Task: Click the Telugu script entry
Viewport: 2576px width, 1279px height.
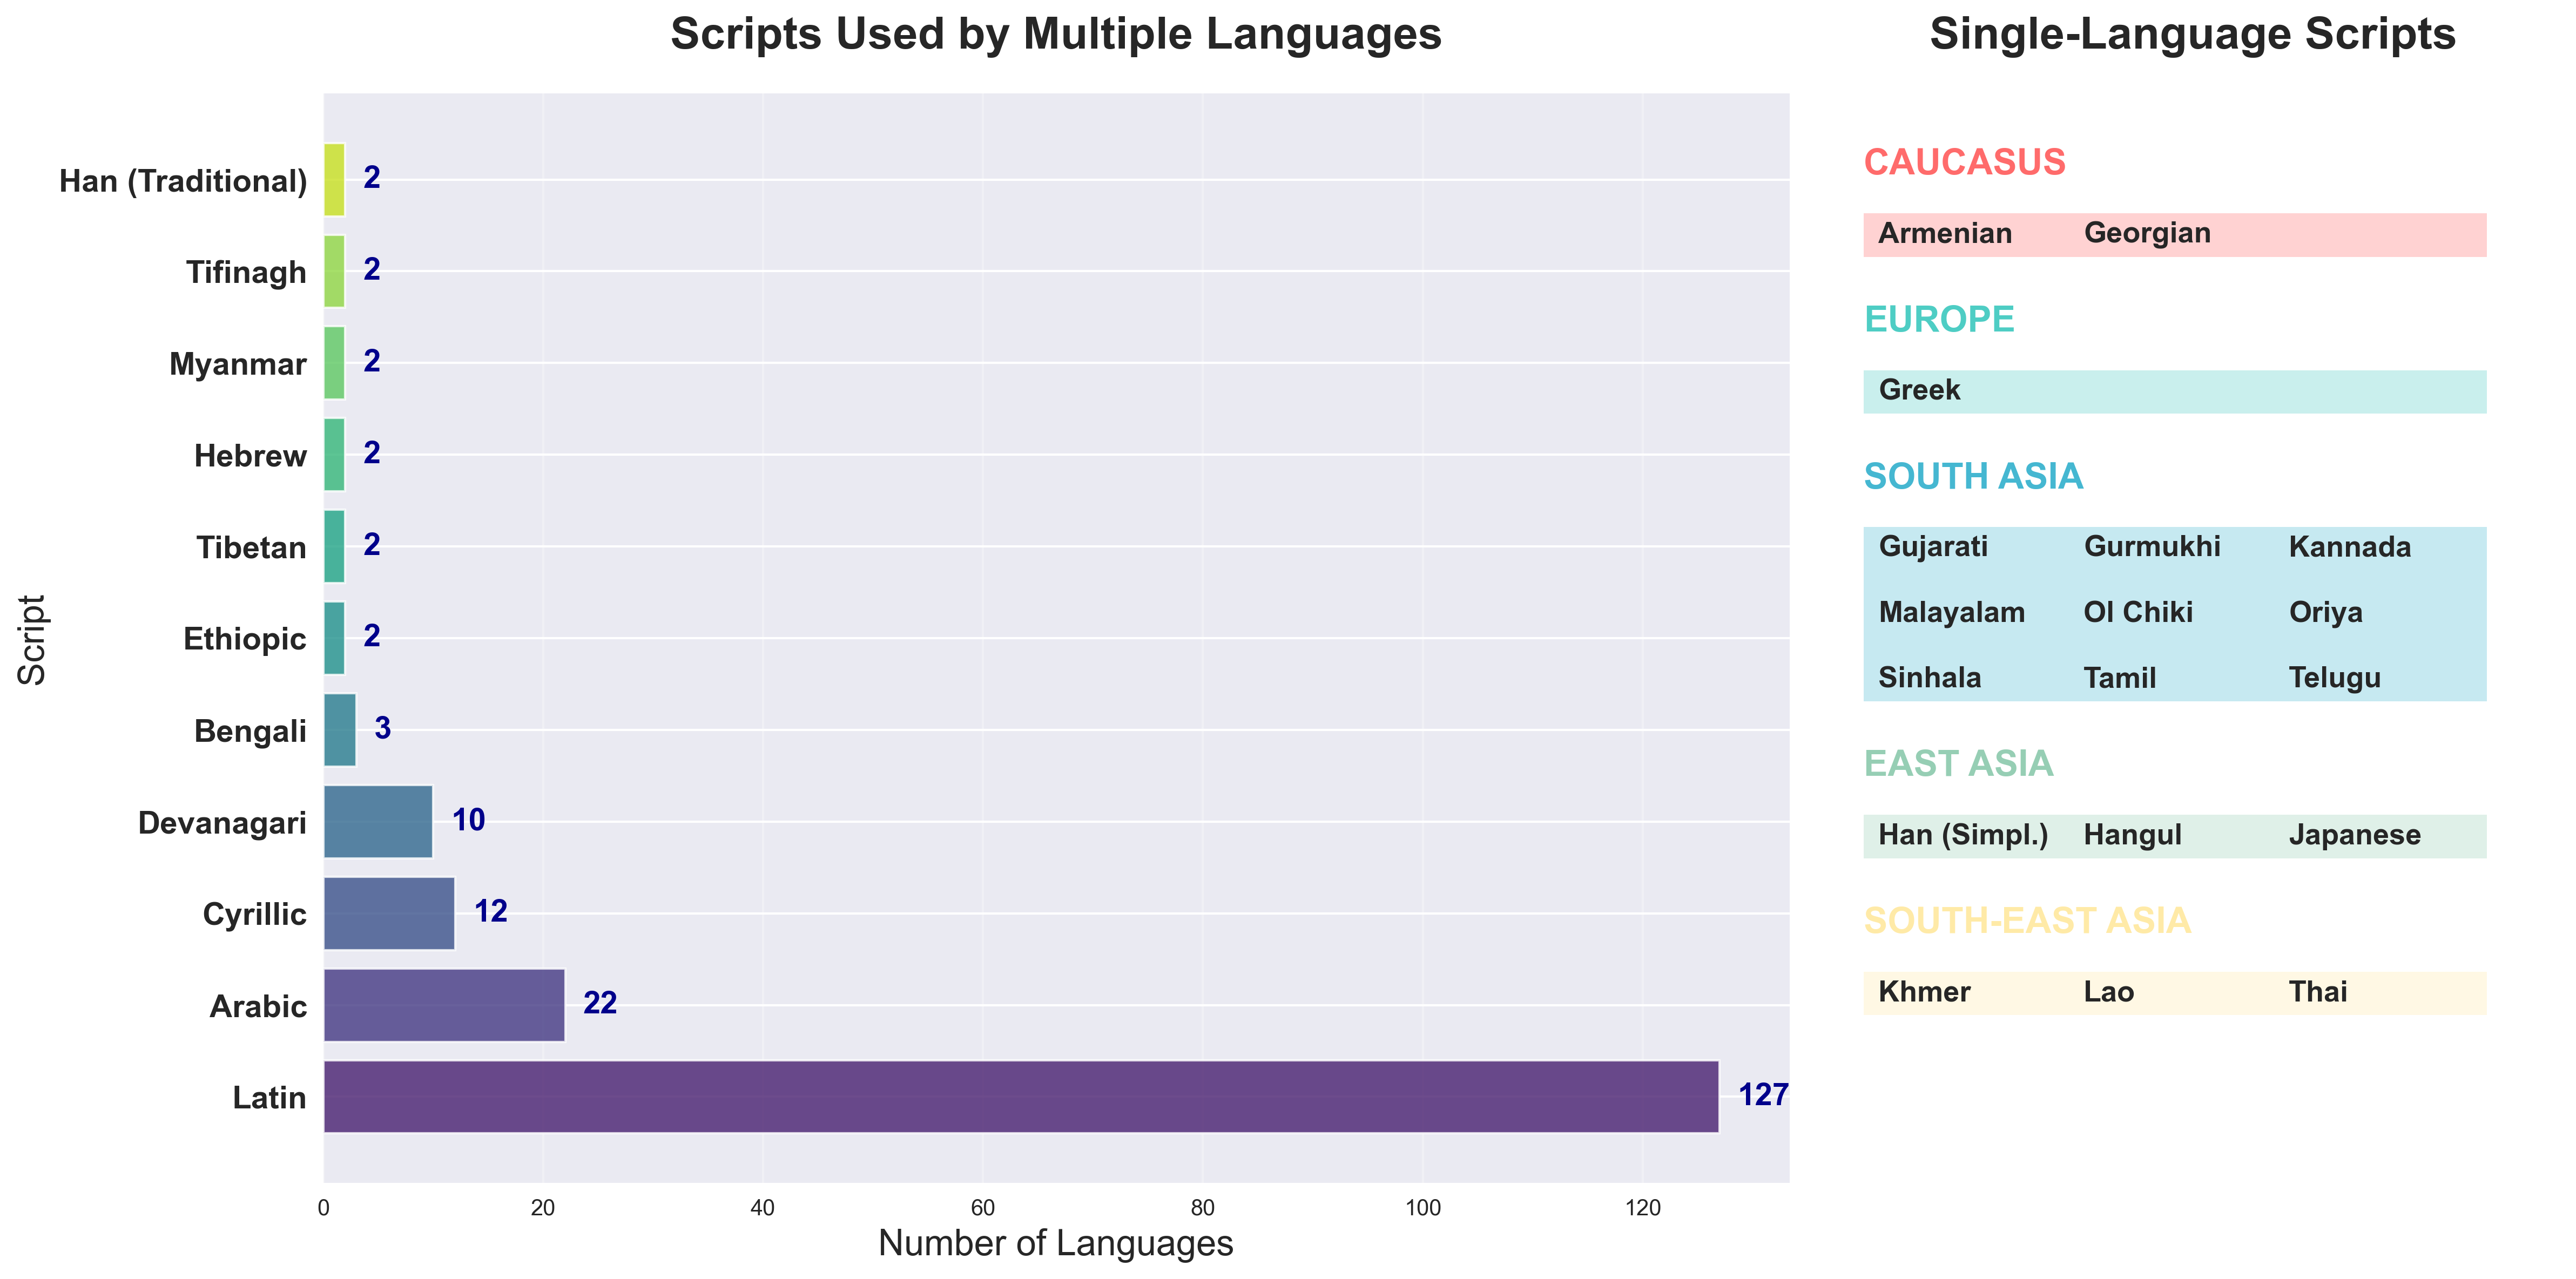Action: (x=2334, y=678)
